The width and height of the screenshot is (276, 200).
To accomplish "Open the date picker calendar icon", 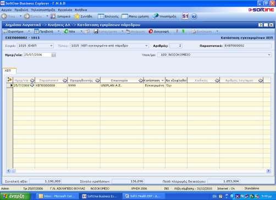I will click(x=53, y=55).
